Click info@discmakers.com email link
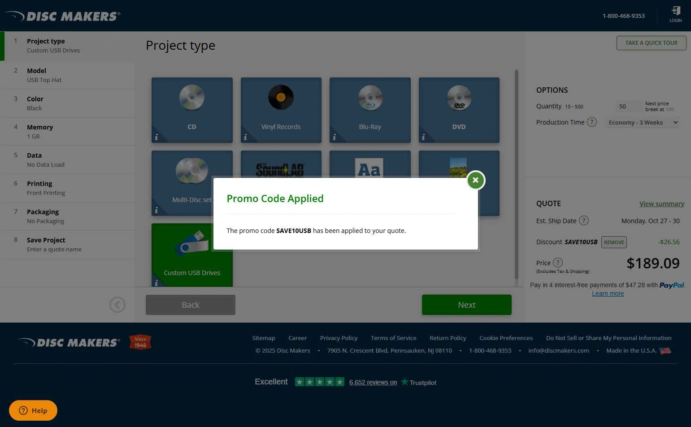Viewport: 691px width, 427px height. tap(559, 350)
